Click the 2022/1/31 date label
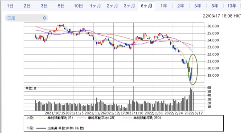Viewport: 241px width, 133px height. coord(154,113)
